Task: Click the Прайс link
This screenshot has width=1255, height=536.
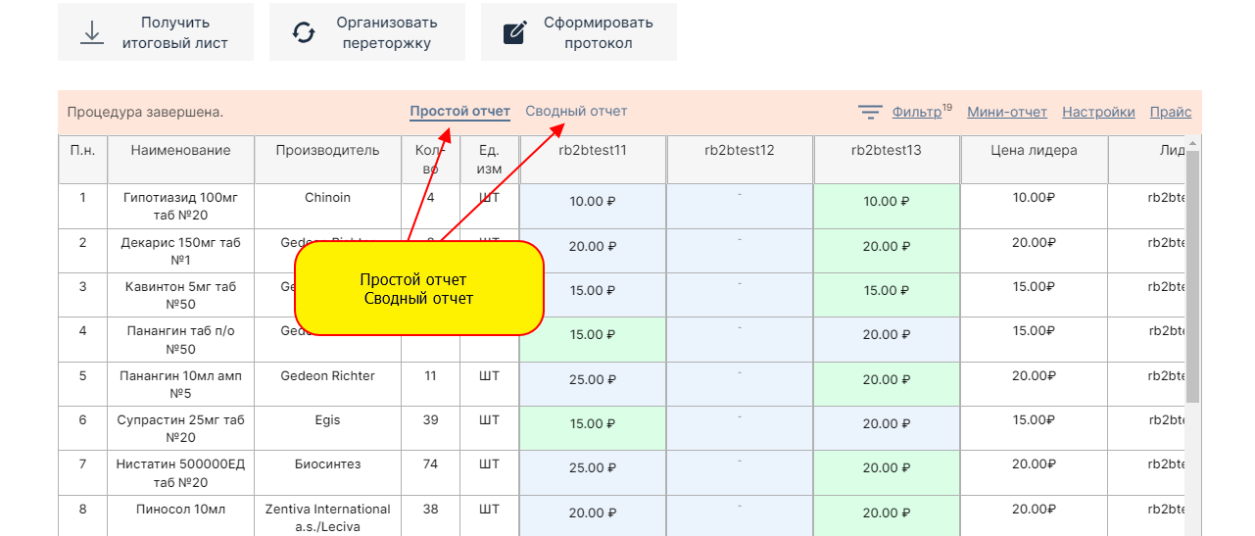Action: (x=1170, y=112)
